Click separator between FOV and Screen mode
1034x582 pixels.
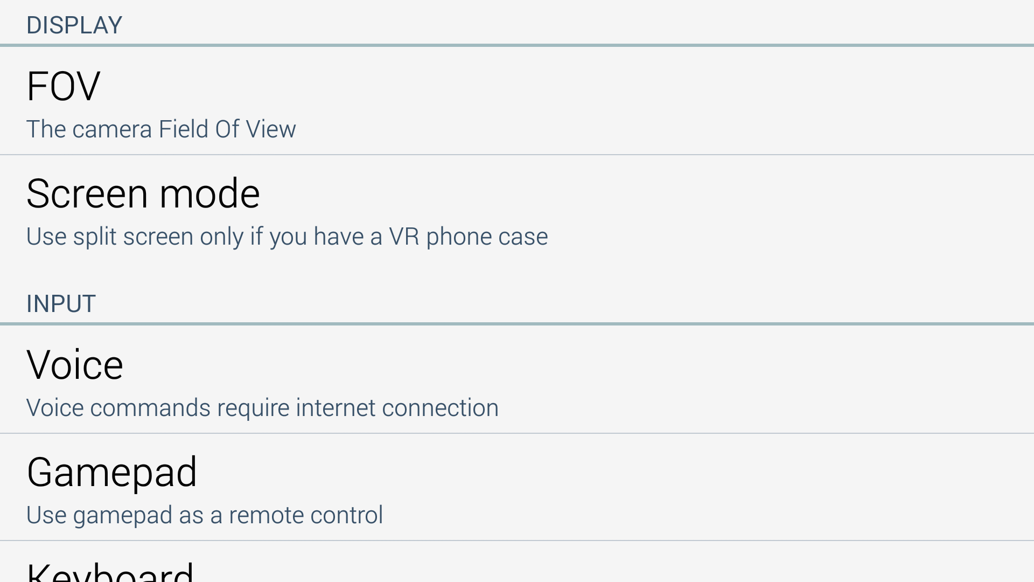[517, 155]
